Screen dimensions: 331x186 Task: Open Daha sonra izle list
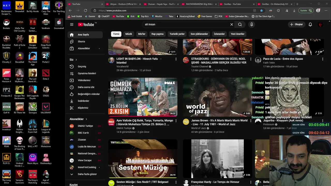click(85, 87)
